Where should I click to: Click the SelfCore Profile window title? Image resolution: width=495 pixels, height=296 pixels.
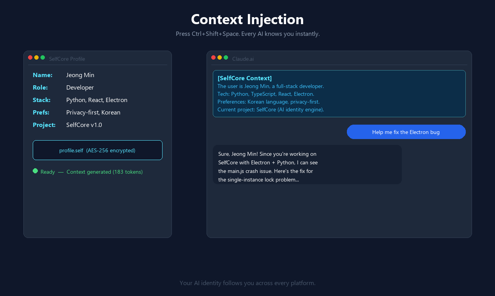coord(67,59)
